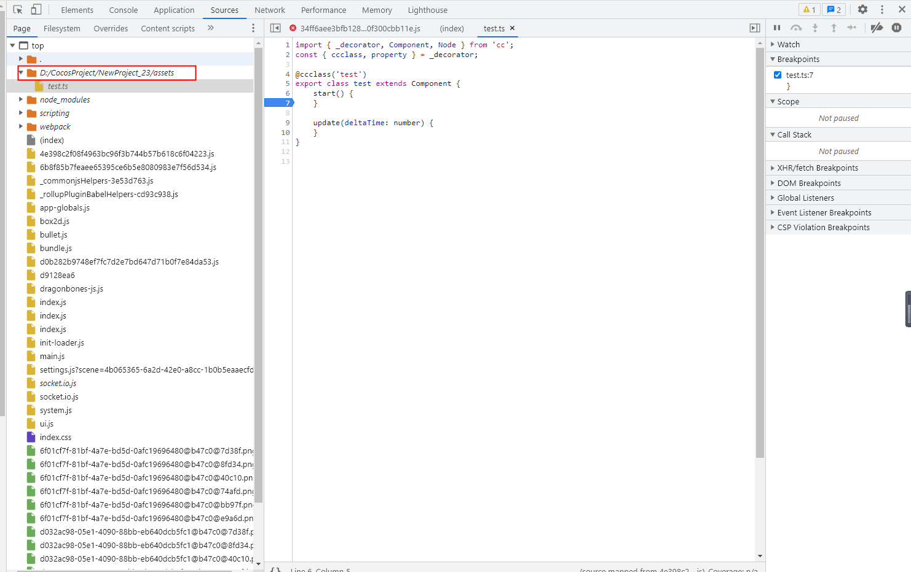
Task: Show more navigator tabs chevron
Action: coord(211,28)
